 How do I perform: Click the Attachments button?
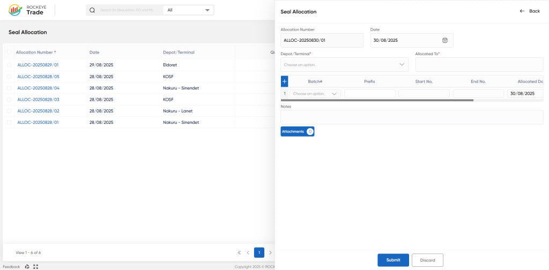[297, 131]
